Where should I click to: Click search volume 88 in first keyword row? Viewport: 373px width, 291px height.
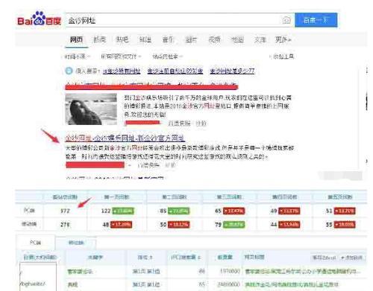pyautogui.click(x=201, y=272)
